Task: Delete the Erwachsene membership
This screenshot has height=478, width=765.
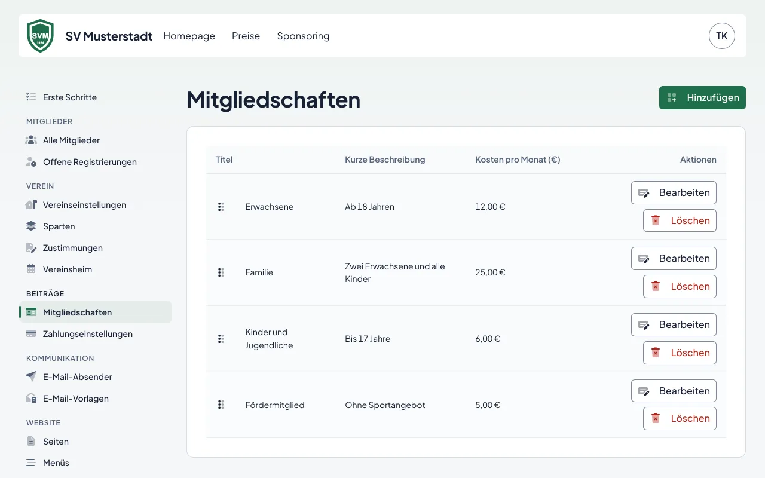Action: (680, 220)
